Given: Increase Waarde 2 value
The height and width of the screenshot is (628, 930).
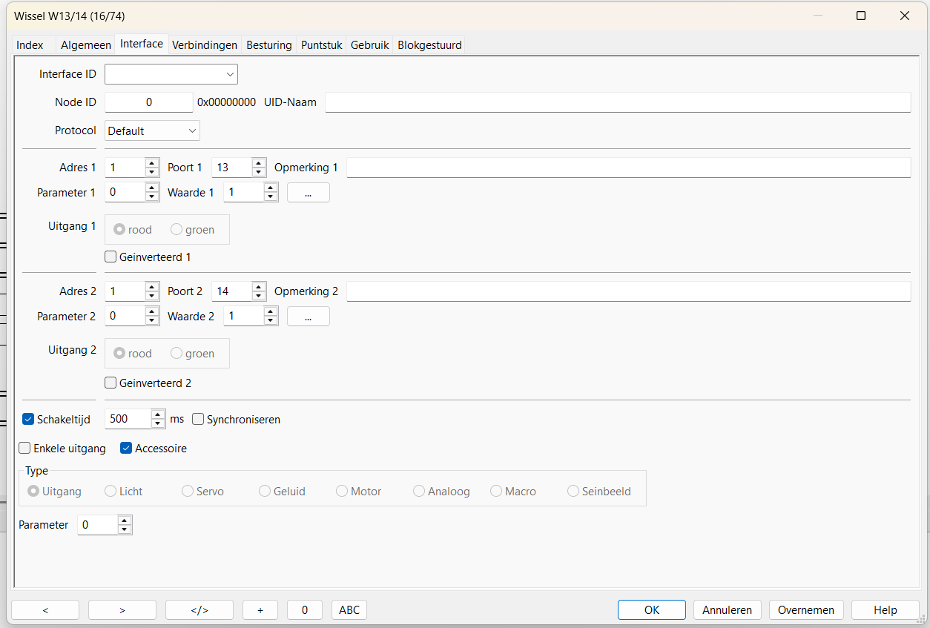Looking at the screenshot, I should click(x=271, y=311).
